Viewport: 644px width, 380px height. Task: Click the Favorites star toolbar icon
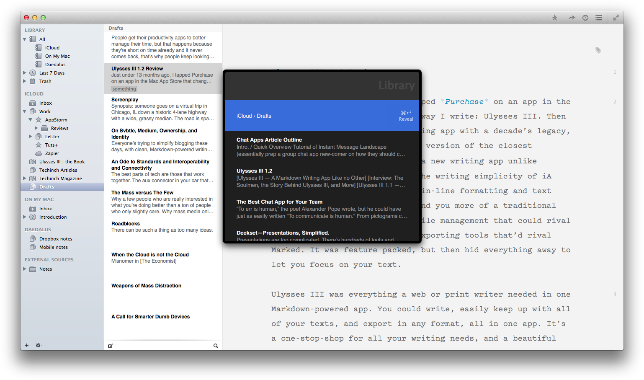[555, 18]
